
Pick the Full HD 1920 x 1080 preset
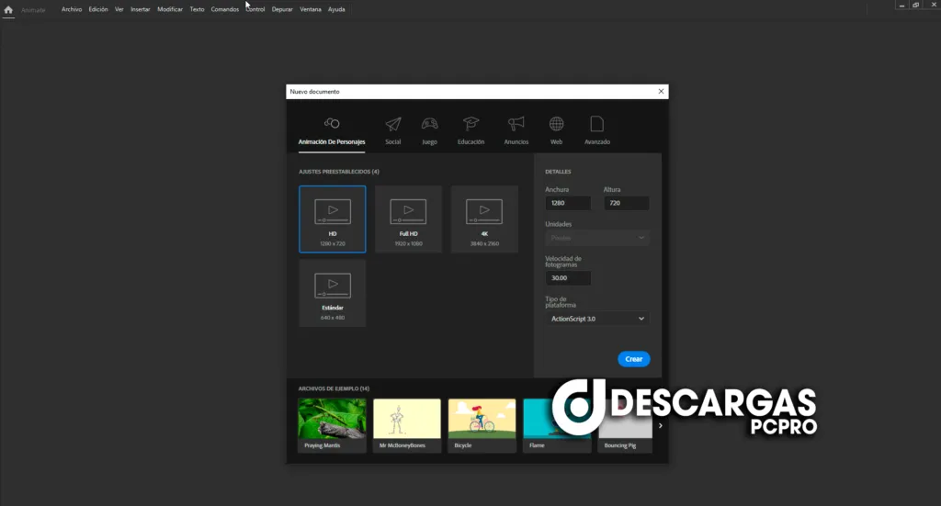[408, 219]
